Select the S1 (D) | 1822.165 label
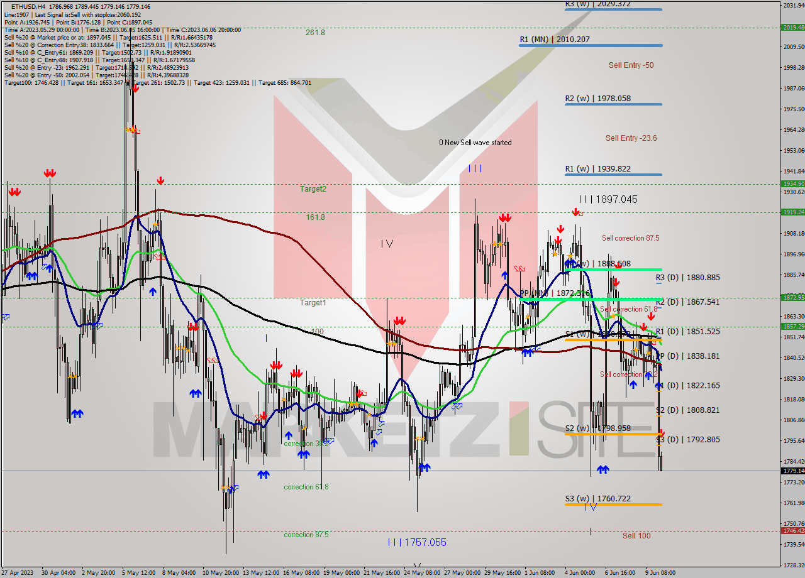 click(x=688, y=386)
